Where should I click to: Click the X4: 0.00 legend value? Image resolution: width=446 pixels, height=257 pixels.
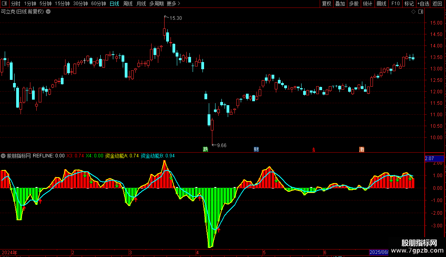click(x=94, y=156)
